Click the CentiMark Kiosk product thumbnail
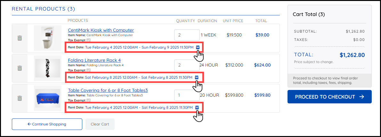 tap(47, 38)
